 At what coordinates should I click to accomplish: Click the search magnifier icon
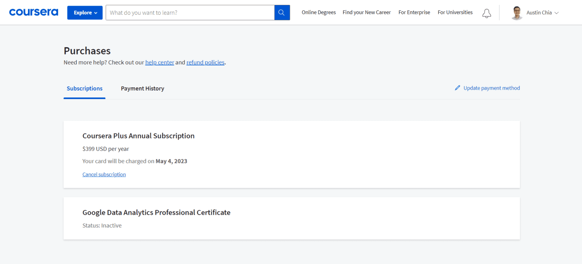tap(282, 12)
